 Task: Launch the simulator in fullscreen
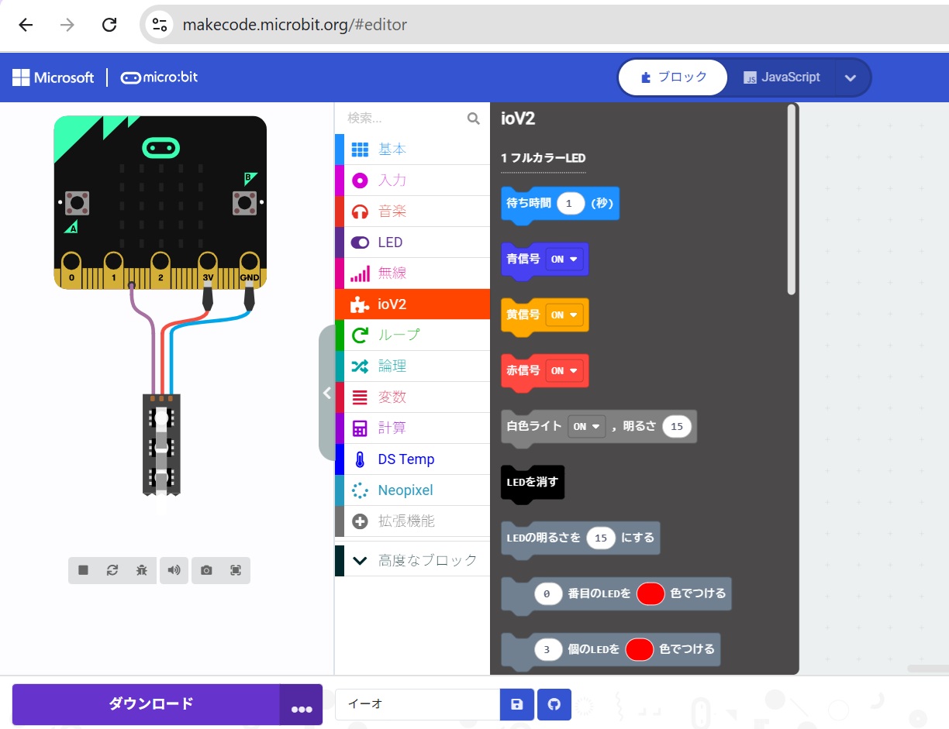click(x=236, y=570)
